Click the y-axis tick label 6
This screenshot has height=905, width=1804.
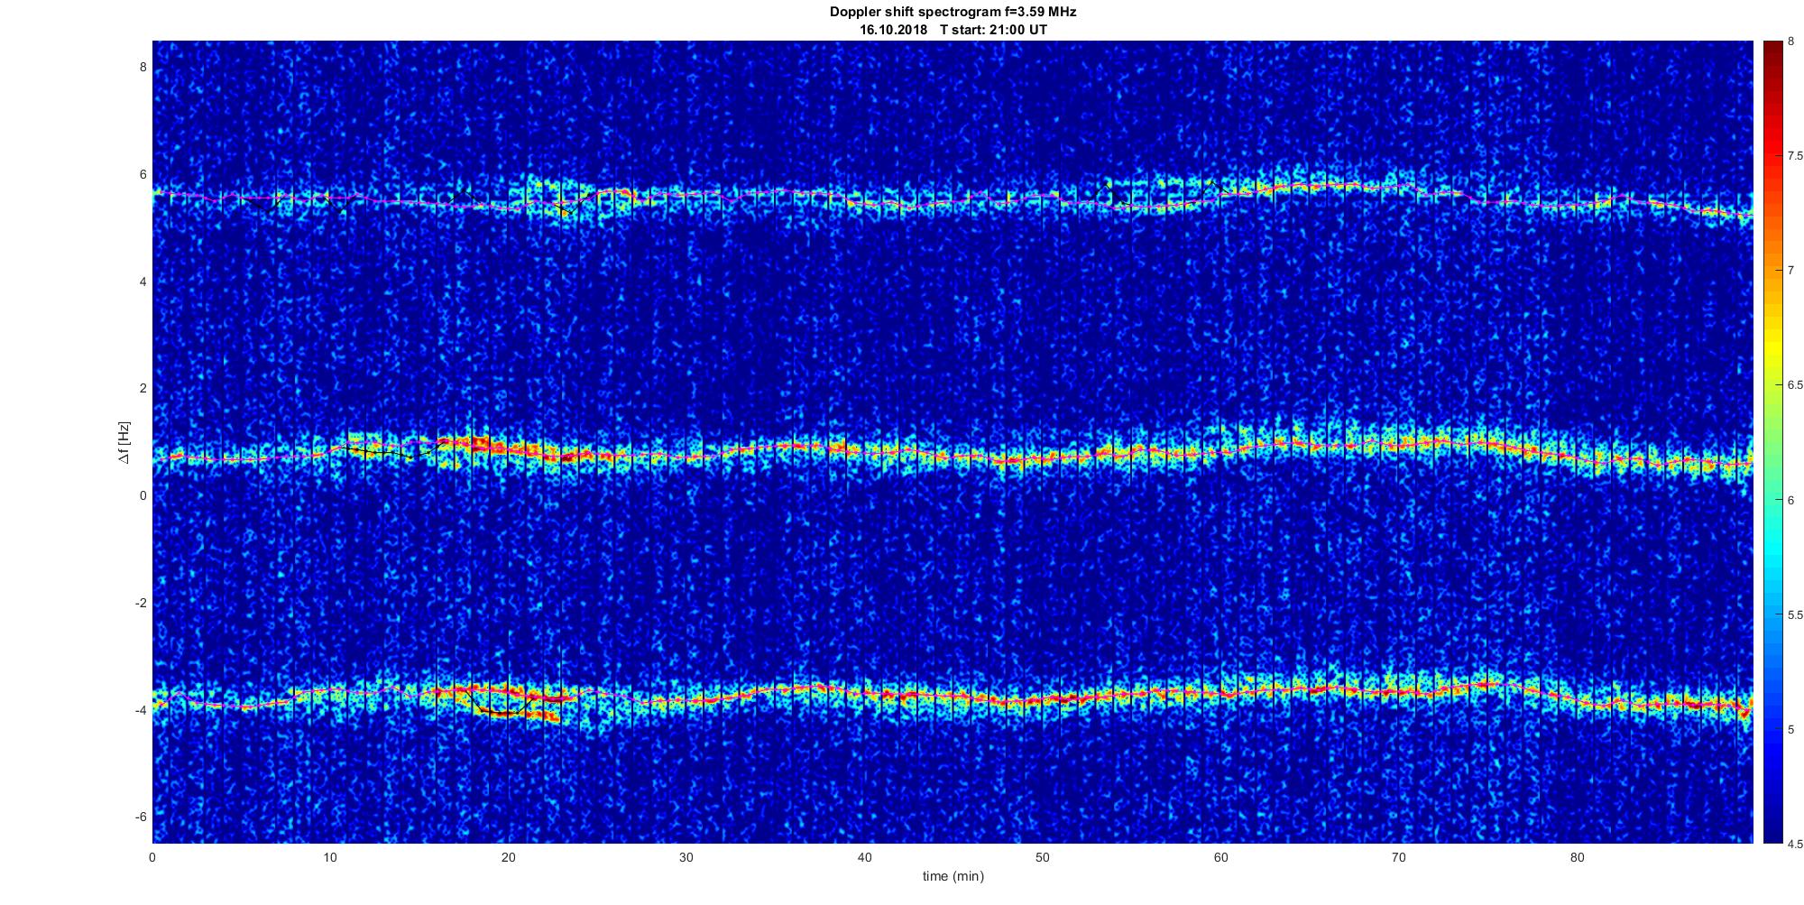coord(143,174)
